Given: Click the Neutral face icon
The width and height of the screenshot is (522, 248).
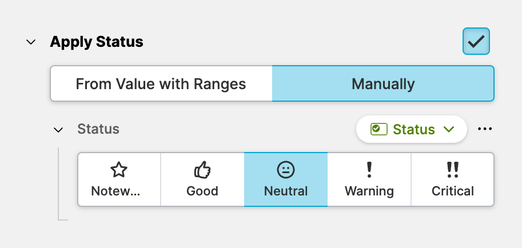Looking at the screenshot, I should tap(285, 169).
